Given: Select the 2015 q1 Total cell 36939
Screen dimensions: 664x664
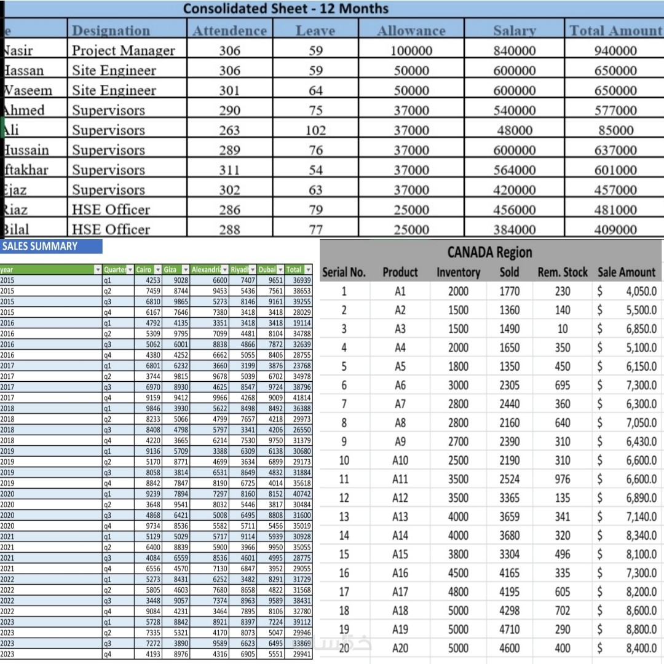Looking at the screenshot, I should pos(301,280).
